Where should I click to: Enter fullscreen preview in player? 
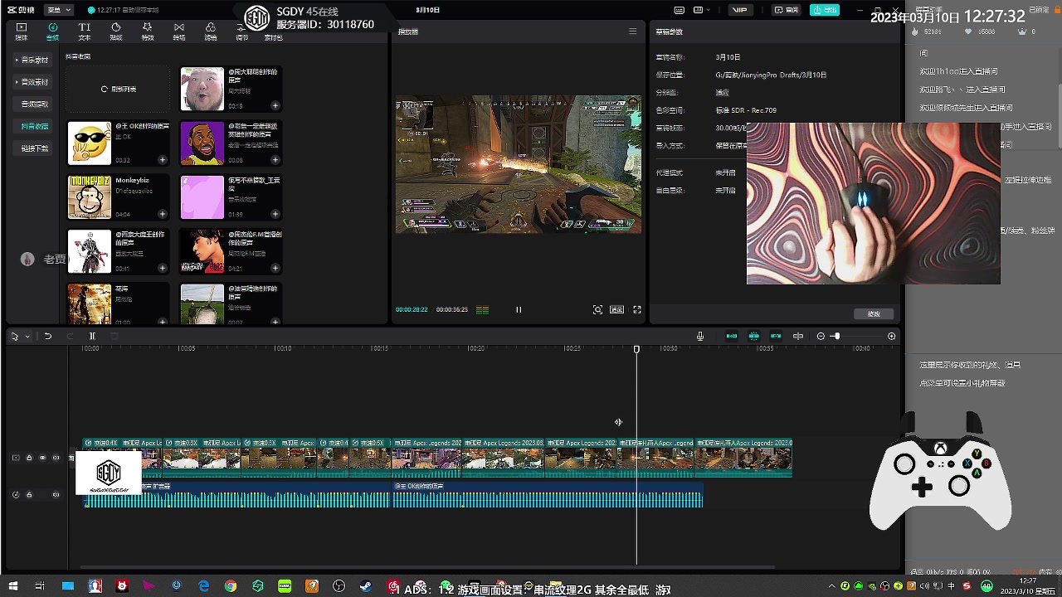[x=637, y=309]
